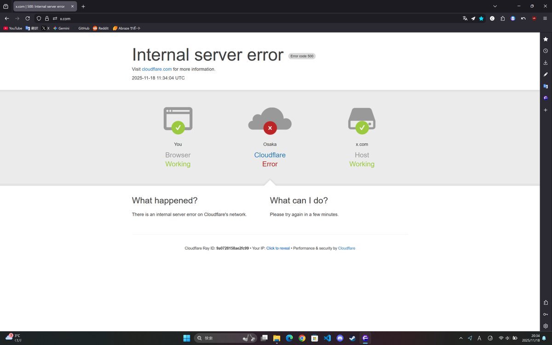Open the YouTube bookmark
The image size is (552, 345).
pos(13,28)
